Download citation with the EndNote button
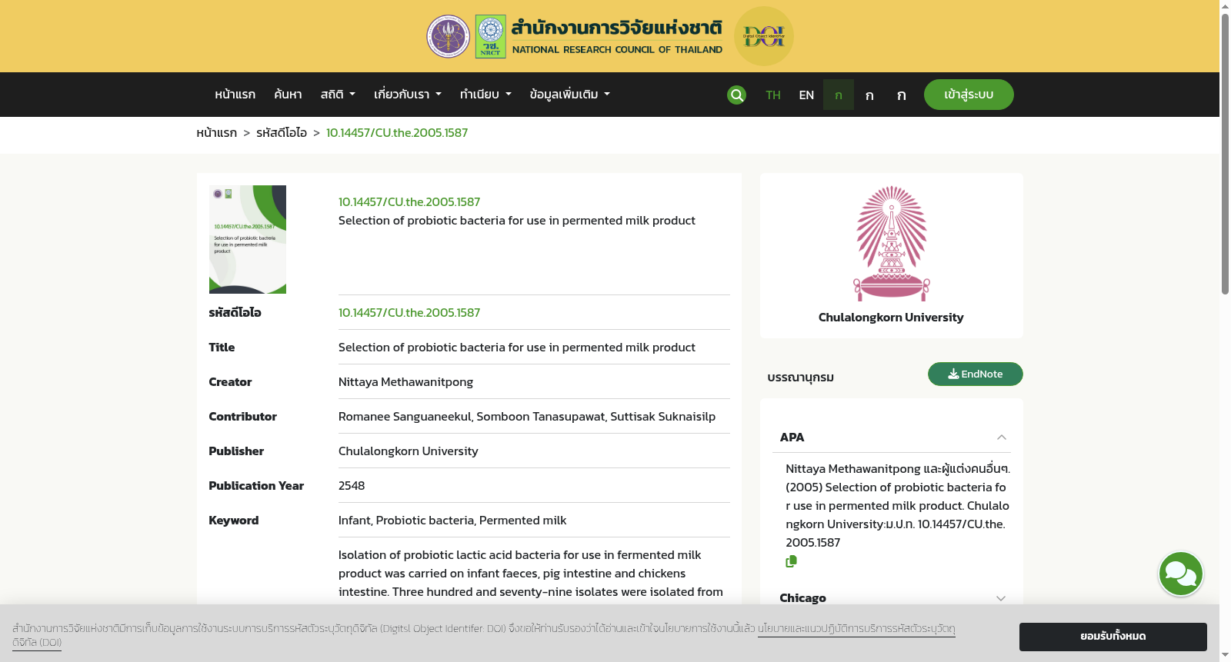 click(x=975, y=374)
